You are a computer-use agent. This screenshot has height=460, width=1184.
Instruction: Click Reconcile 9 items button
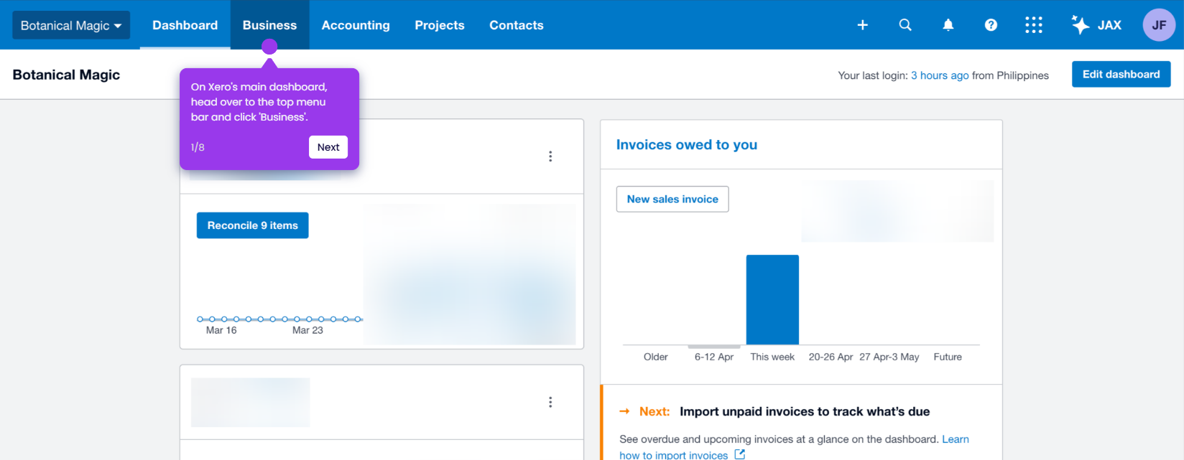click(253, 225)
